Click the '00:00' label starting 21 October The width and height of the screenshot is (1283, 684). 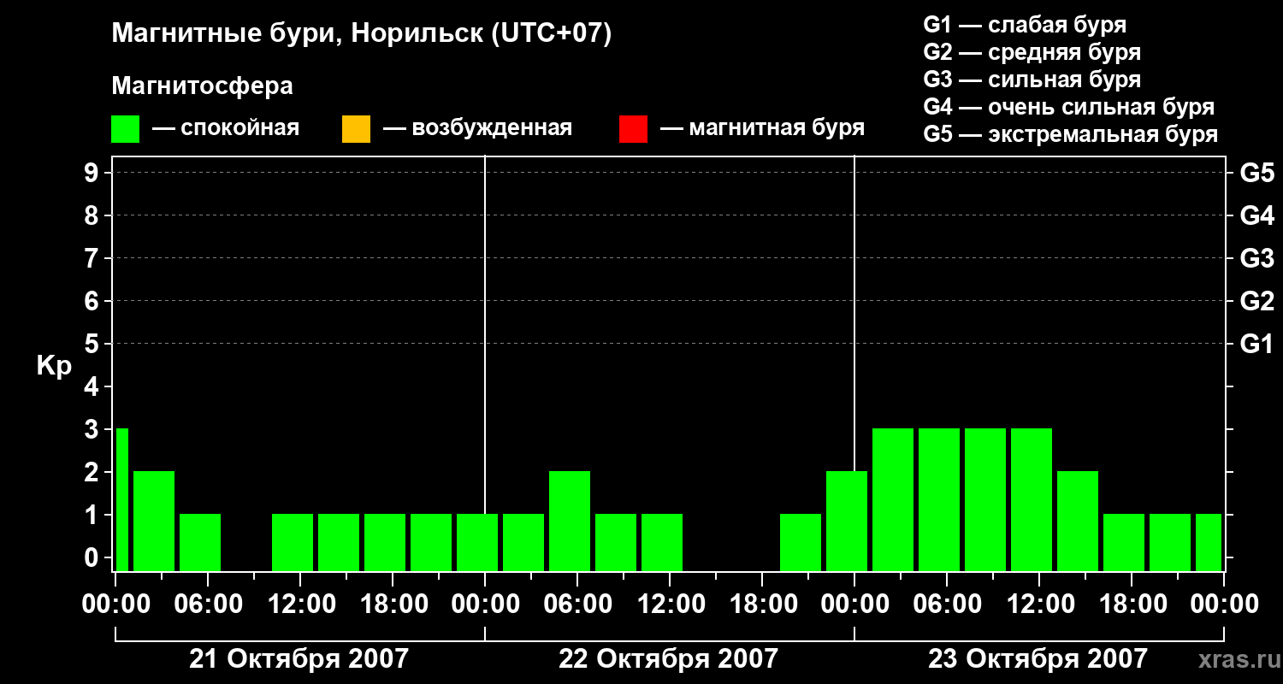[115, 604]
